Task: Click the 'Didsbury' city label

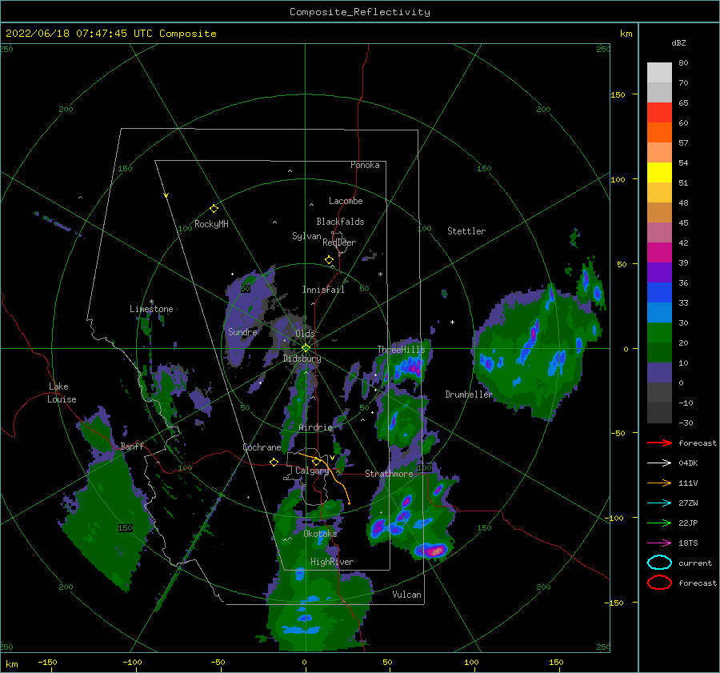Action: click(x=302, y=359)
